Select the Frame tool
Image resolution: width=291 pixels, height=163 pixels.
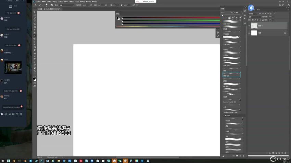coord(35,27)
